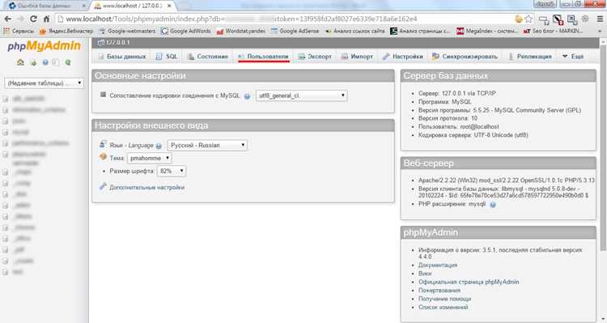
Task: Click text Кодировка сервера: UTF-8 Unicode (utf8)
Action: (473, 135)
